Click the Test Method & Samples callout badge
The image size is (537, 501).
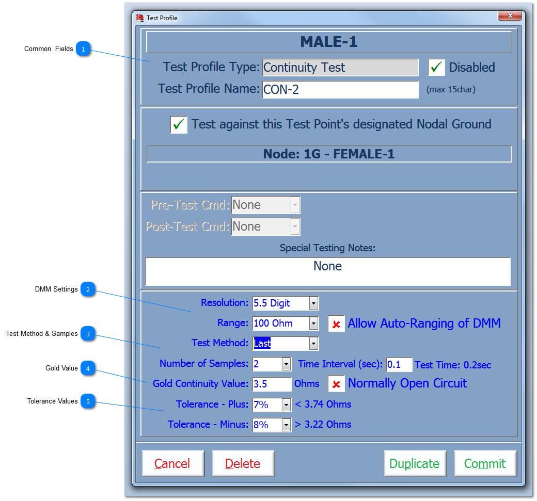88,334
